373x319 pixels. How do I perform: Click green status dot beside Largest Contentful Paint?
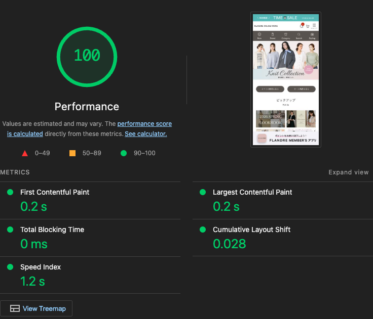[x=203, y=192]
